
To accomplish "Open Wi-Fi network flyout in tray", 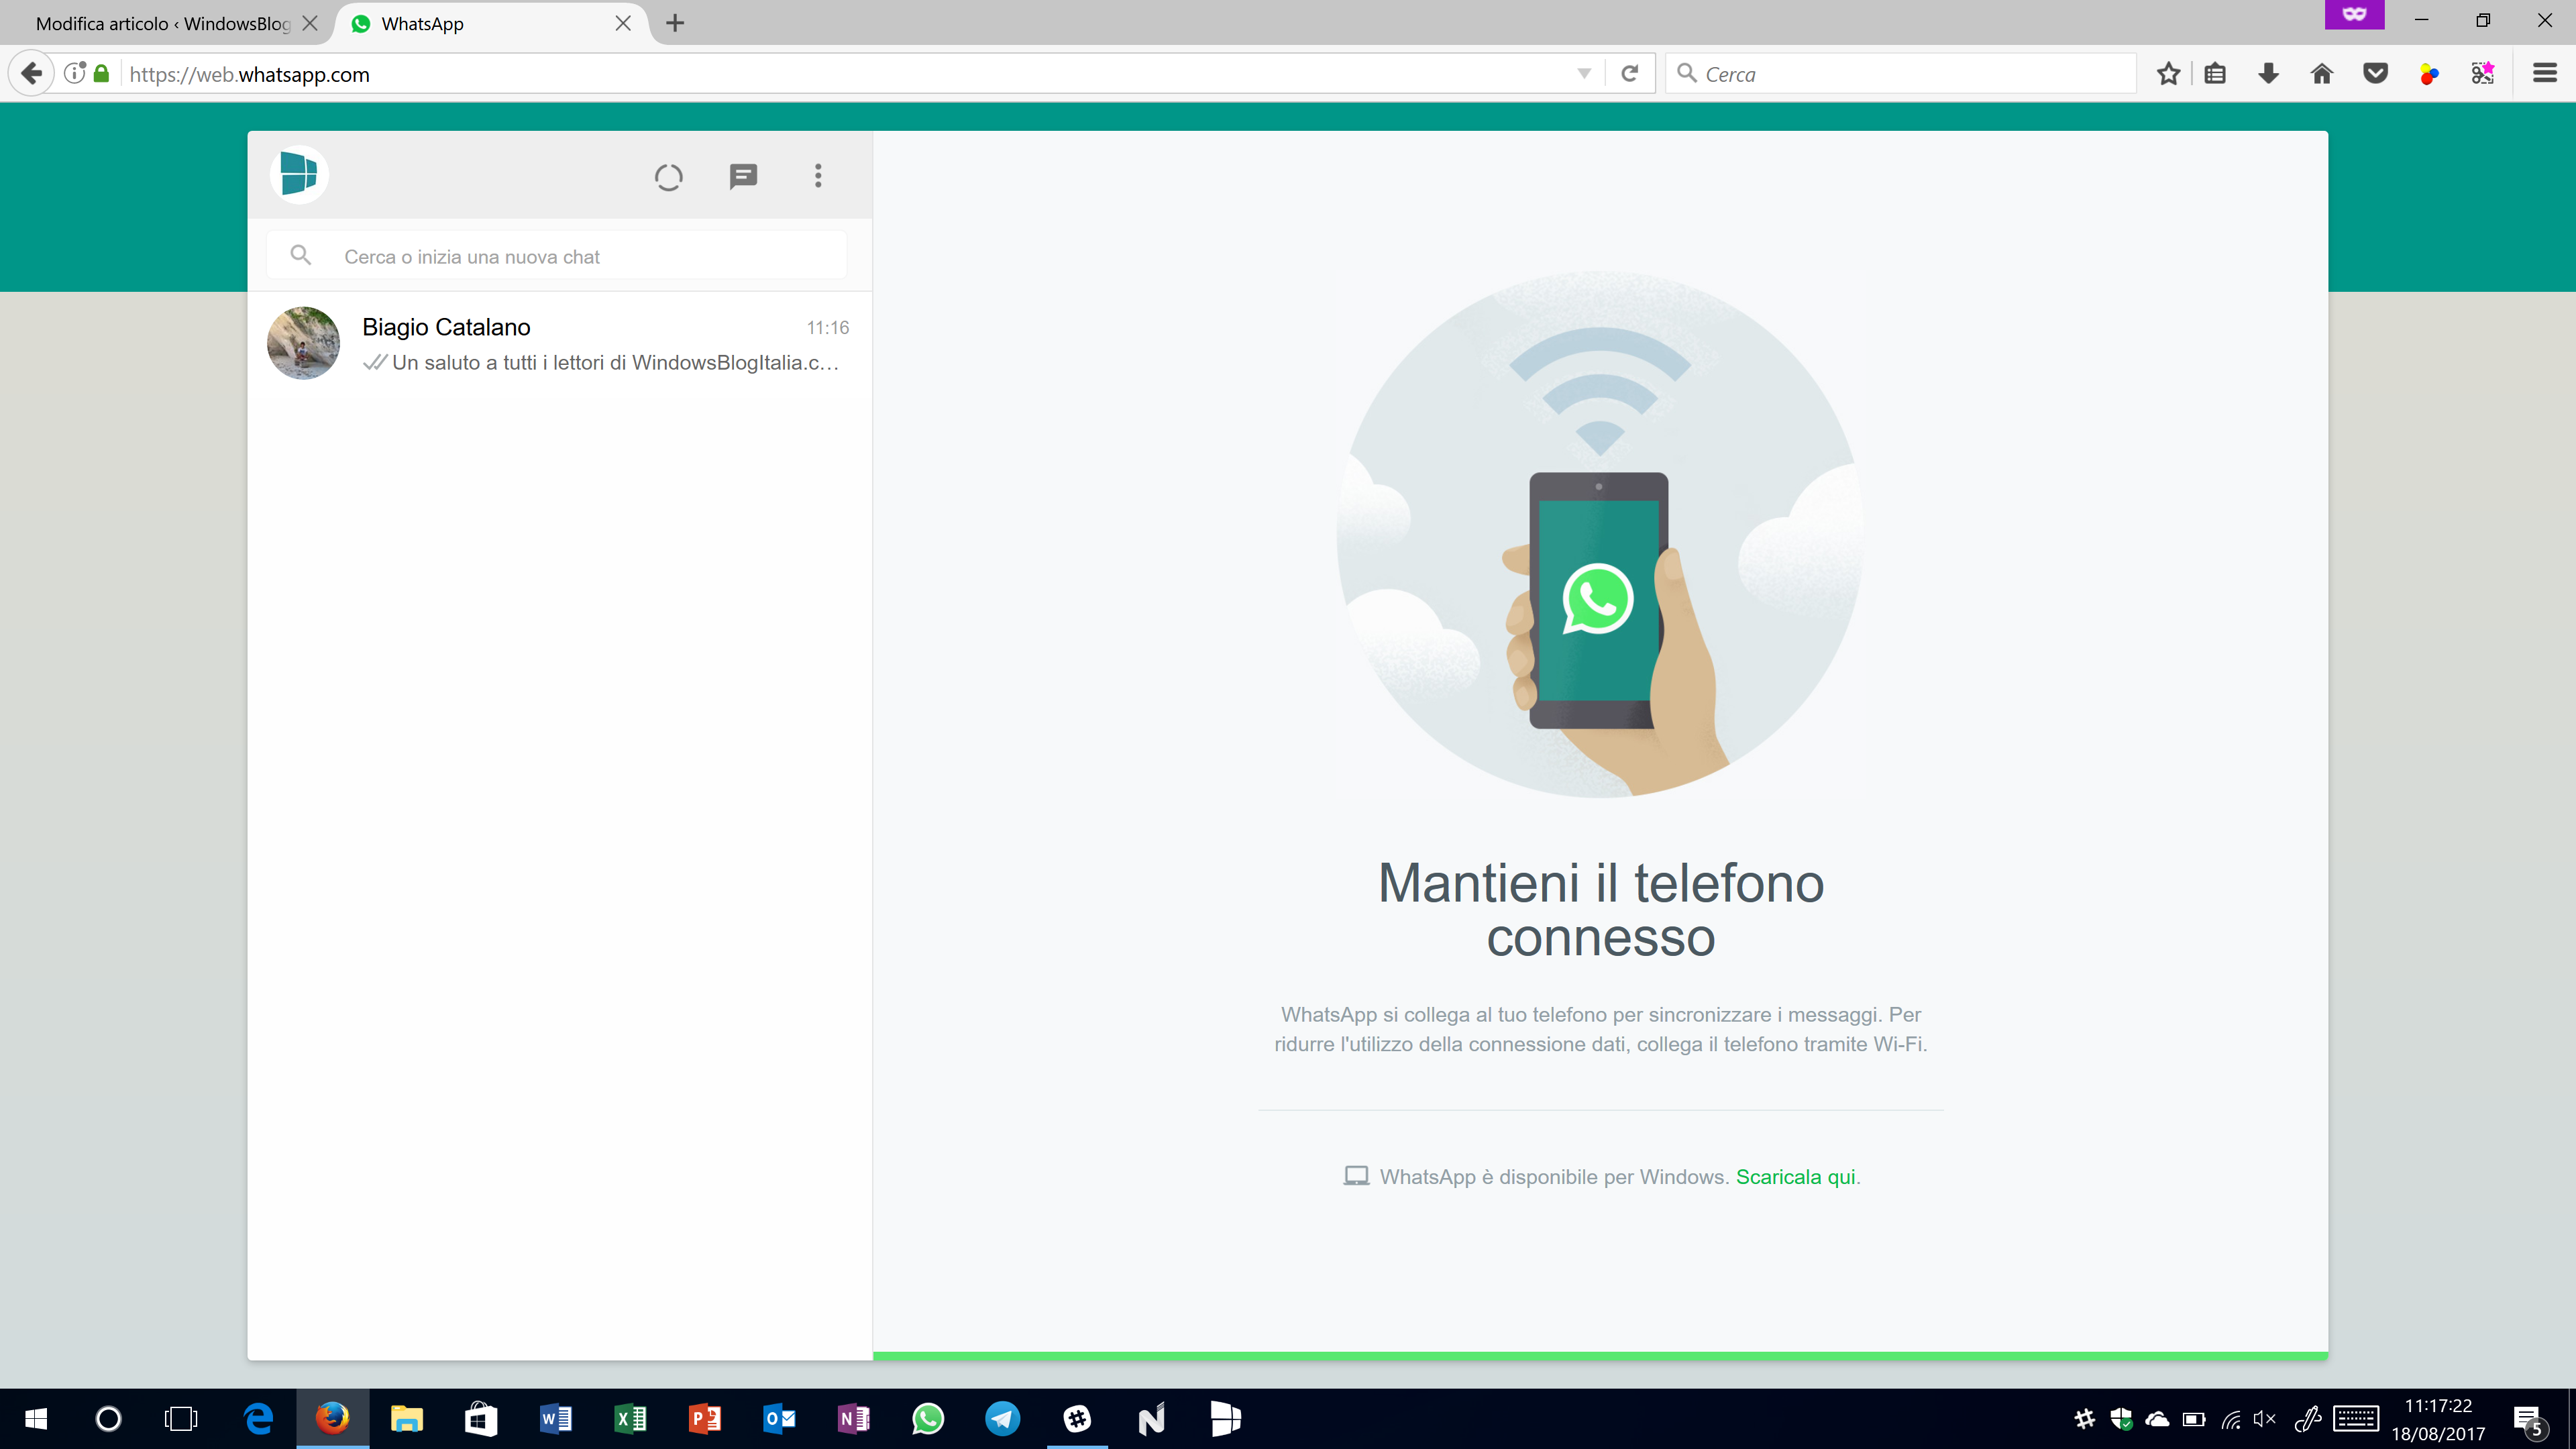I will point(2231,1419).
